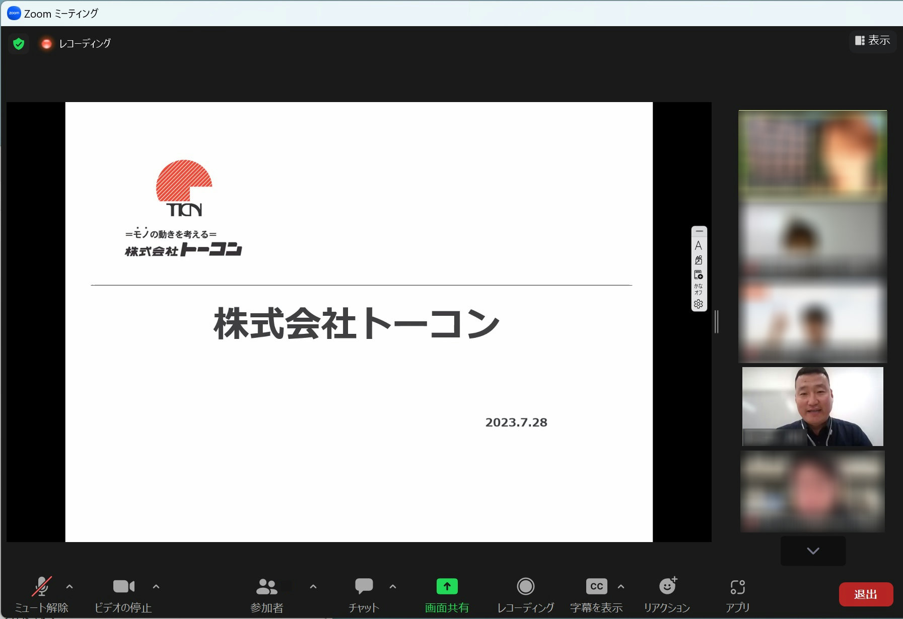Leave the meeting with 退出 button
The image size is (903, 619).
click(x=866, y=594)
